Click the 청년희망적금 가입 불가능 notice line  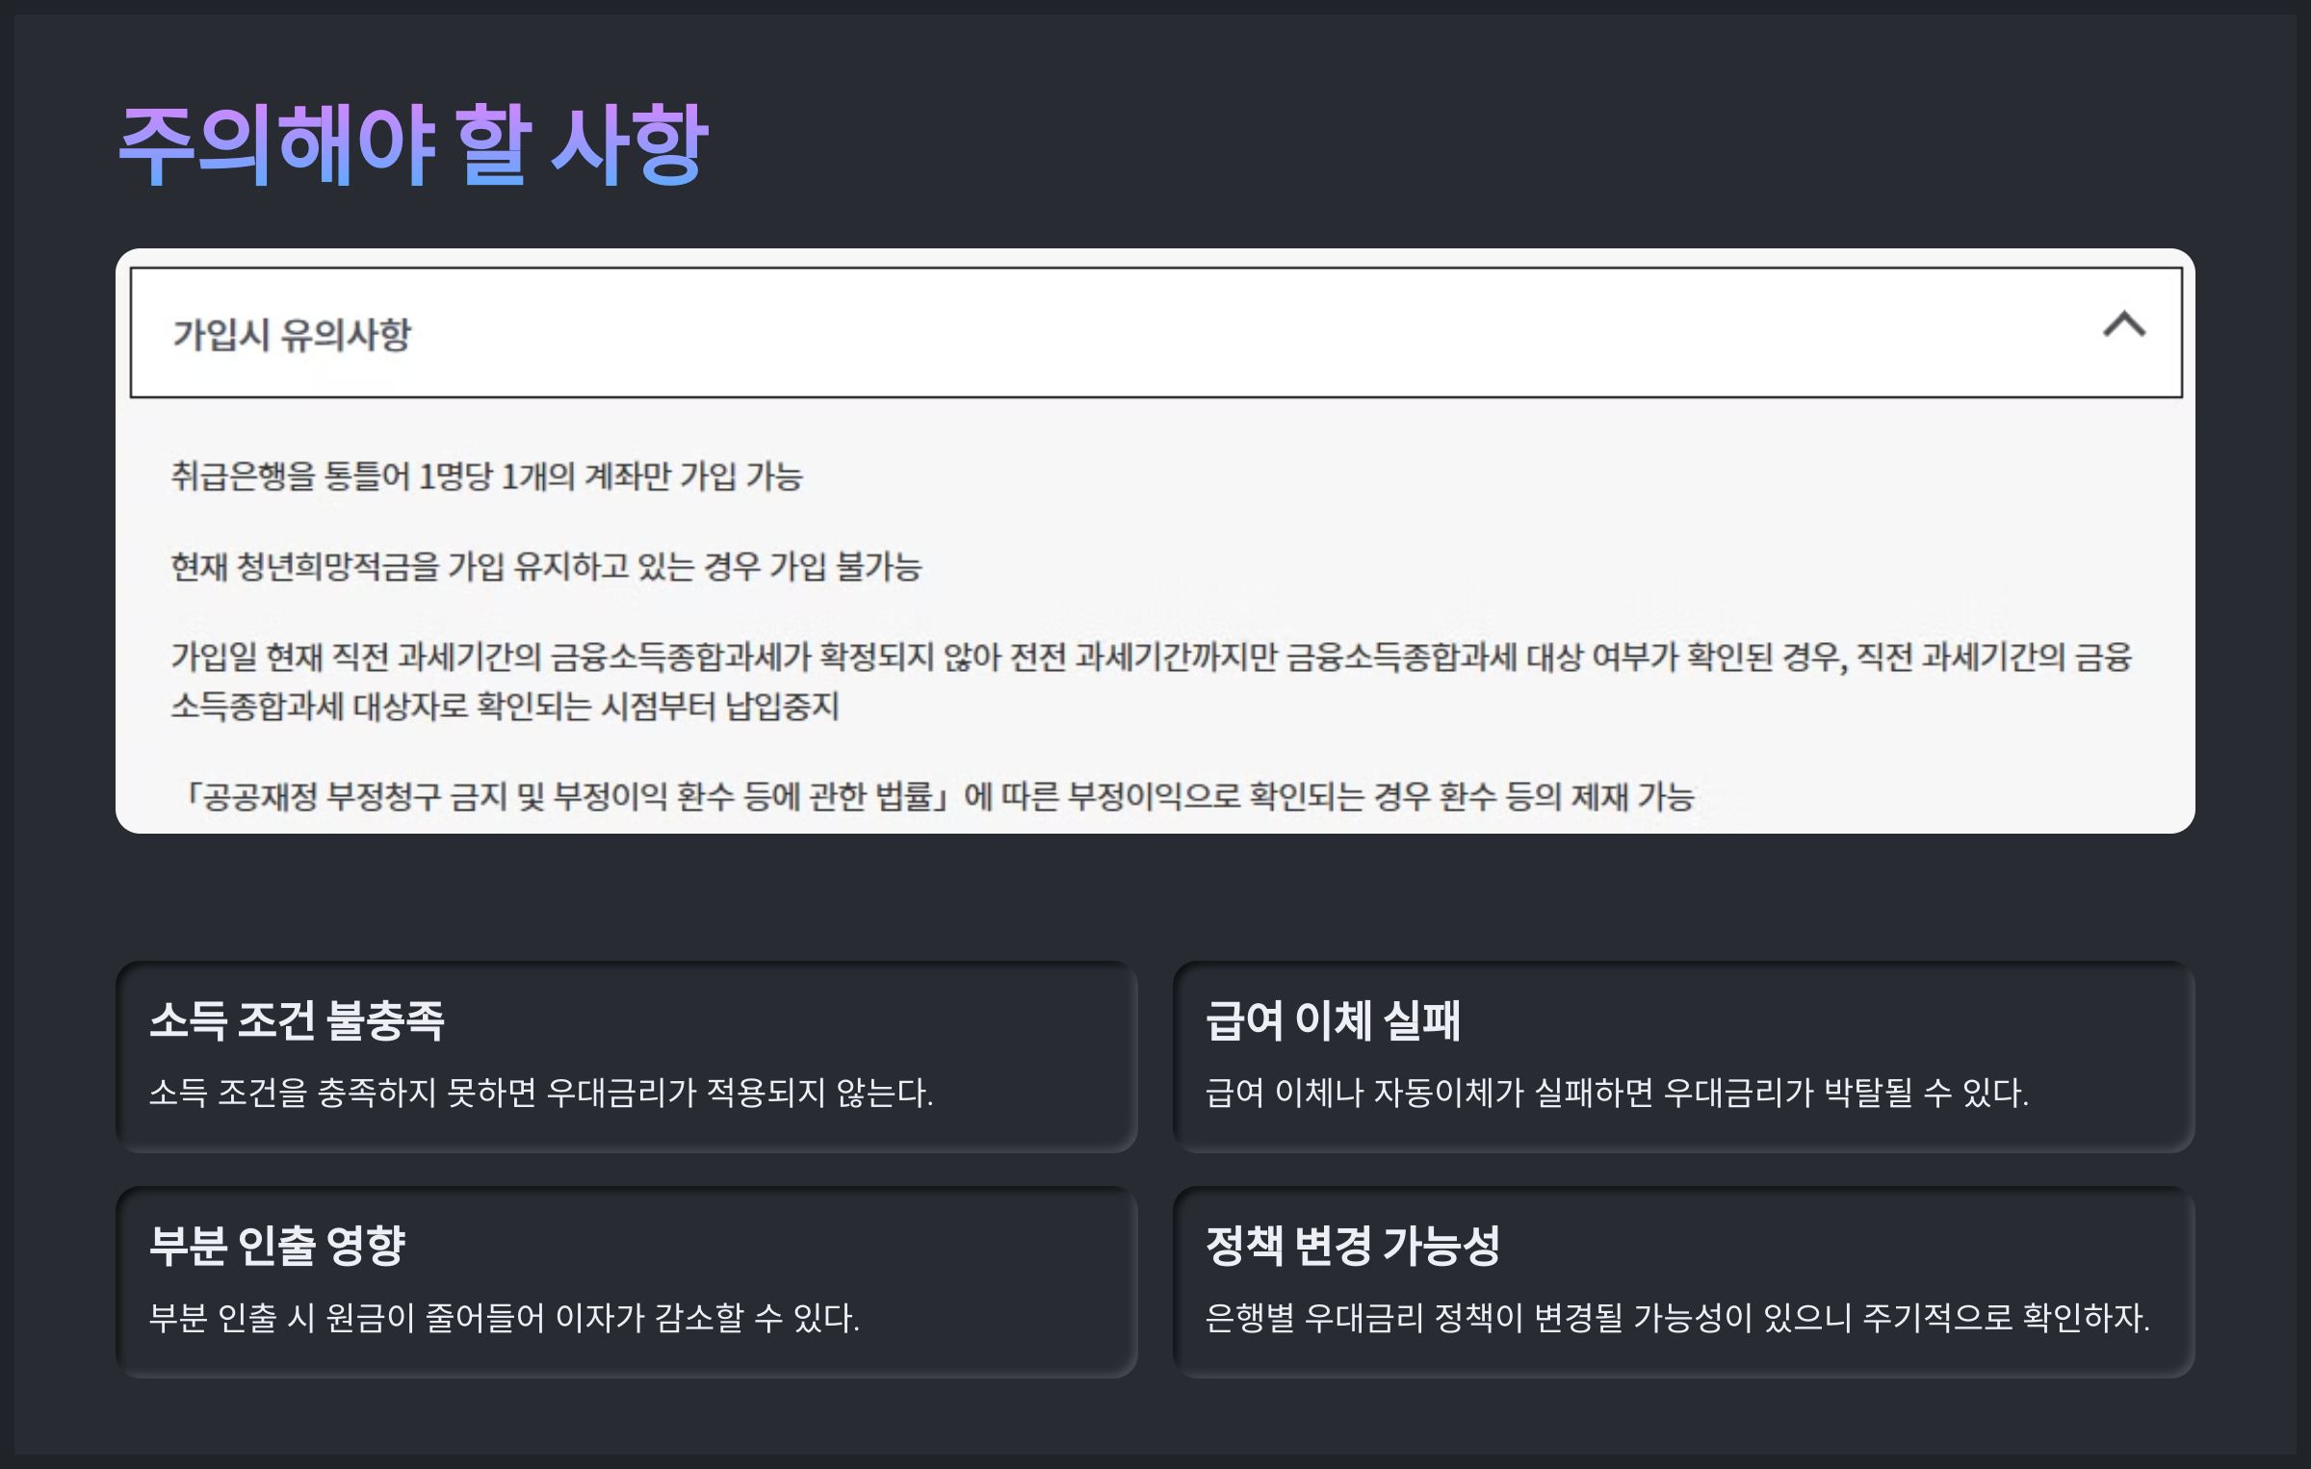click(x=546, y=567)
